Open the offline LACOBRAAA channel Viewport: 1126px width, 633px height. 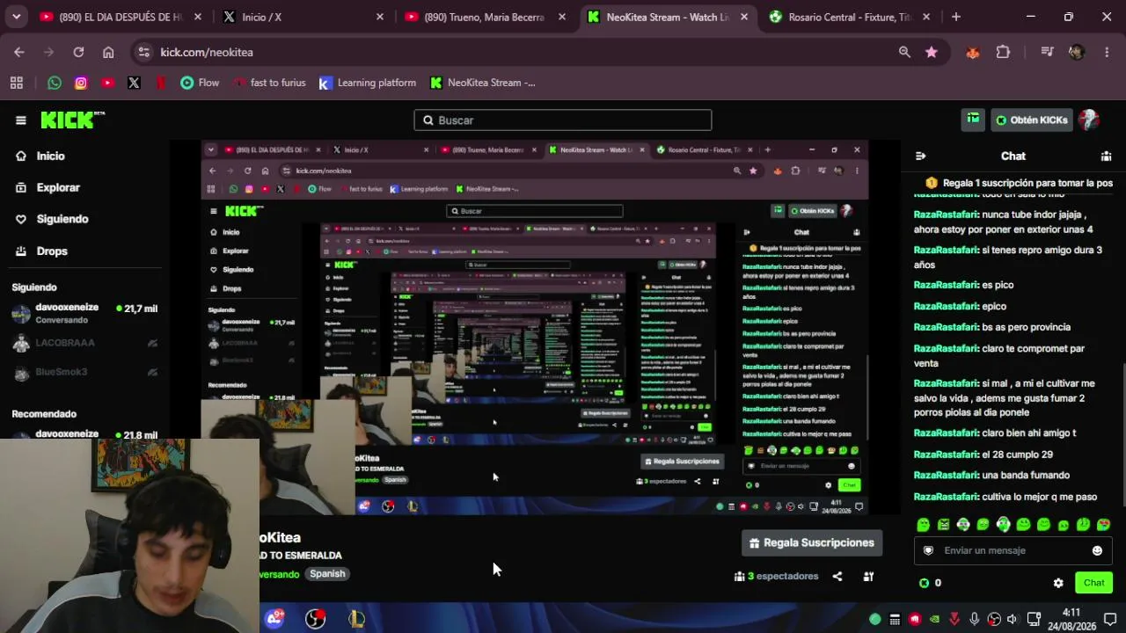[84, 343]
